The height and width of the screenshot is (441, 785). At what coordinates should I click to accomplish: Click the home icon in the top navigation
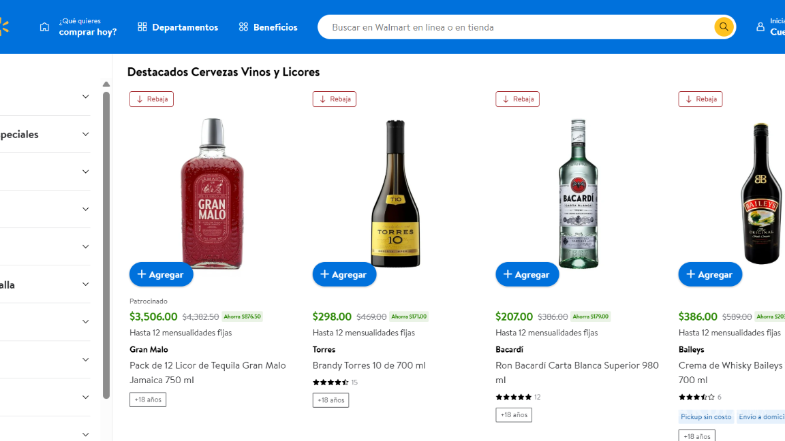pyautogui.click(x=44, y=26)
